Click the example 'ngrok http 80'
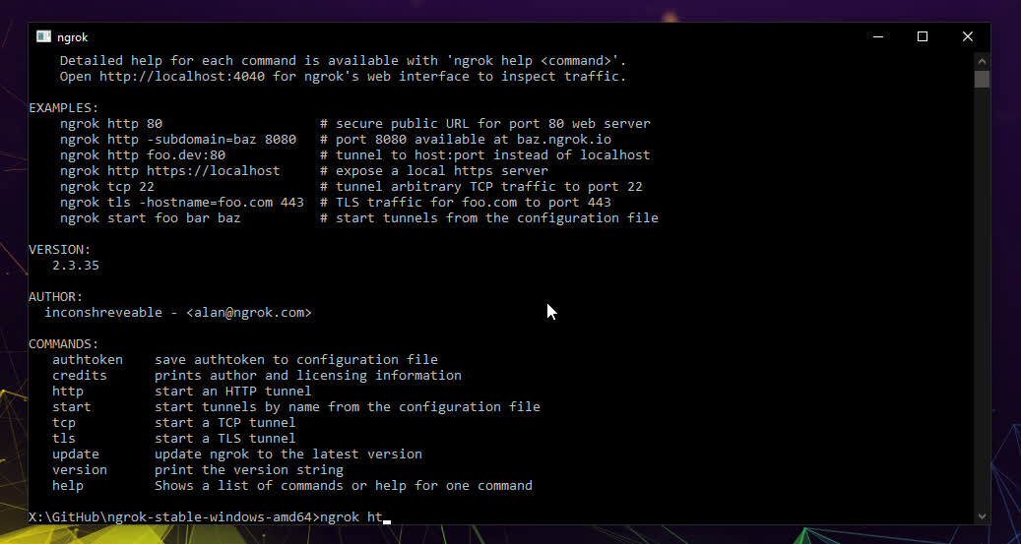 point(111,124)
